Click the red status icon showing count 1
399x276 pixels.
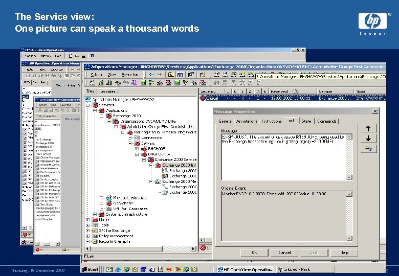click(x=203, y=247)
